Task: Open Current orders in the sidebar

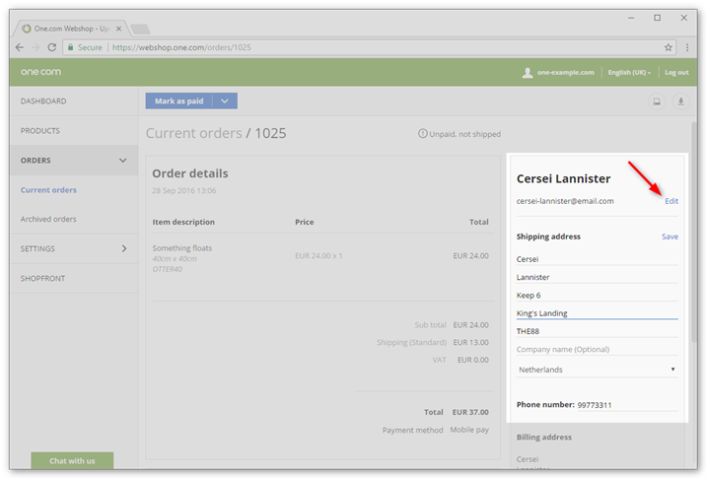Action: click(48, 190)
